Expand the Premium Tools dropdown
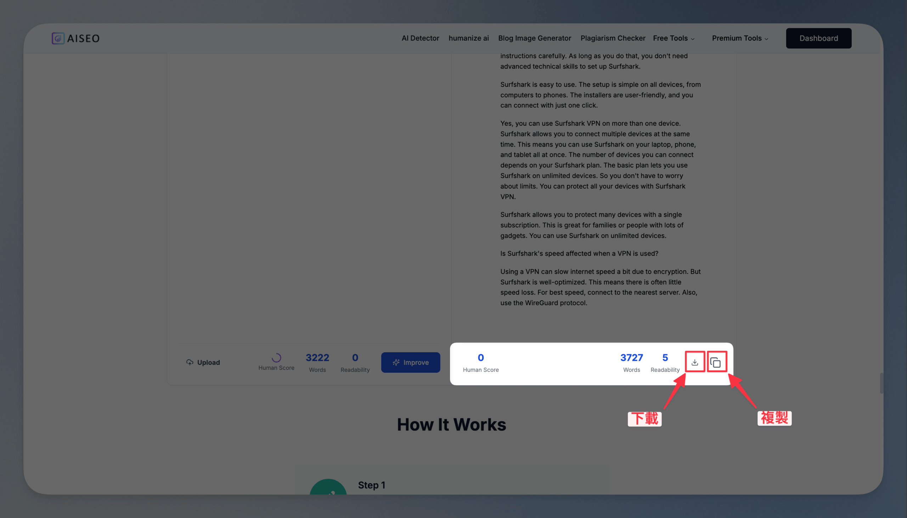 pos(740,38)
